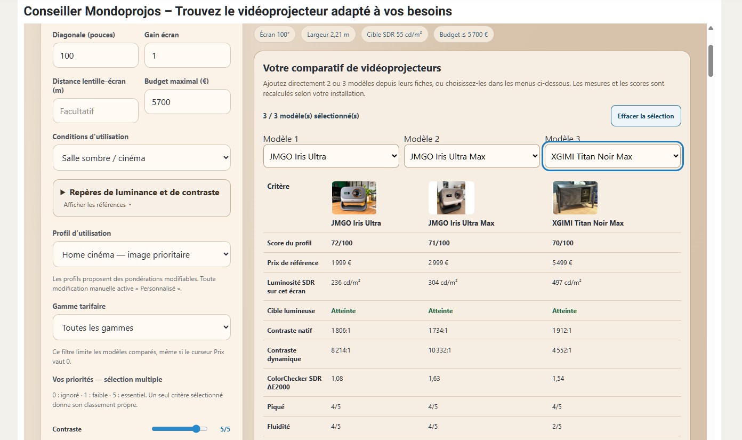Screen dimensions: 742x440
Task: Click the Écran 100" chip
Action: coord(275,35)
